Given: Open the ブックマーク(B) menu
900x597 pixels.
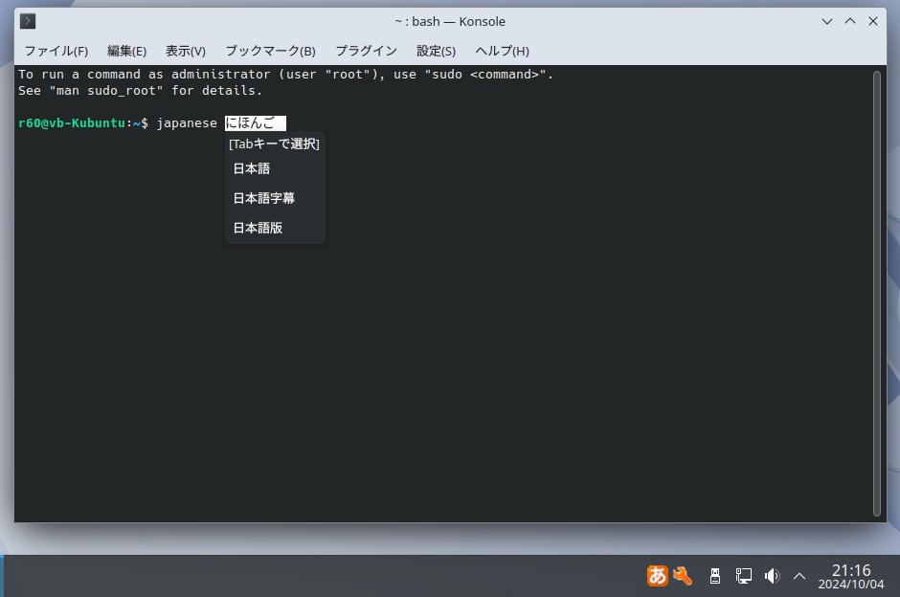Looking at the screenshot, I should pos(270,51).
